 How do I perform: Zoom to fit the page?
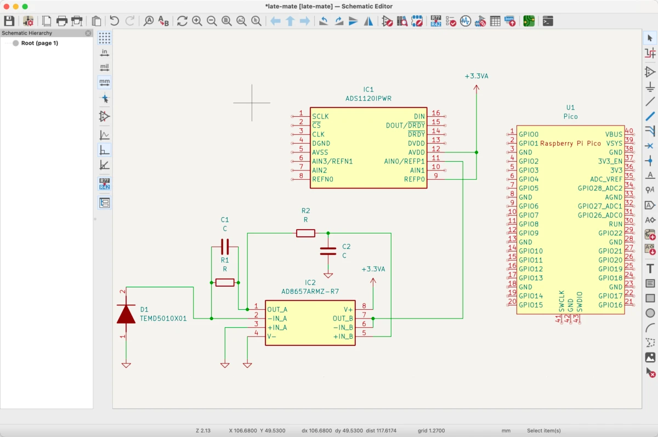(x=226, y=21)
